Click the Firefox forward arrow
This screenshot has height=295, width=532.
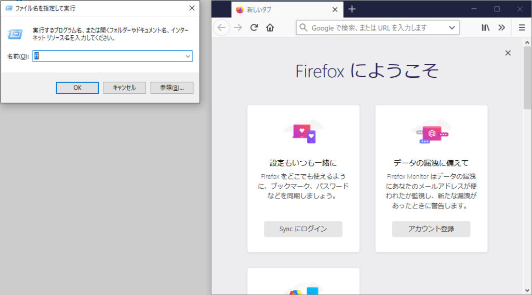(238, 27)
